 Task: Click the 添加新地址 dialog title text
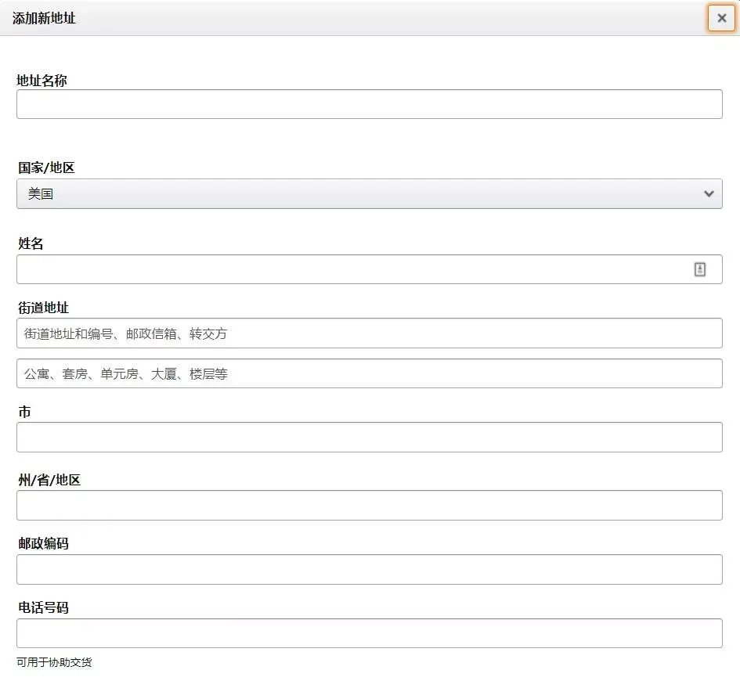[x=44, y=18]
